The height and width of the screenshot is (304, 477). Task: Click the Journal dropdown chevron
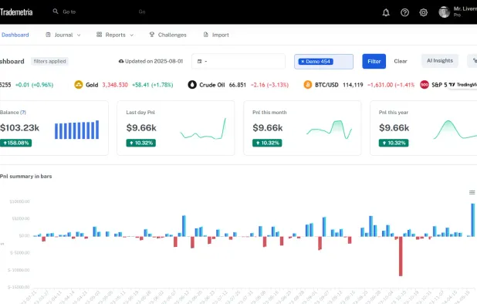click(79, 35)
